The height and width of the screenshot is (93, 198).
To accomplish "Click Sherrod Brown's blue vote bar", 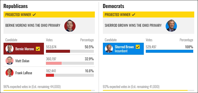I will (169, 51).
